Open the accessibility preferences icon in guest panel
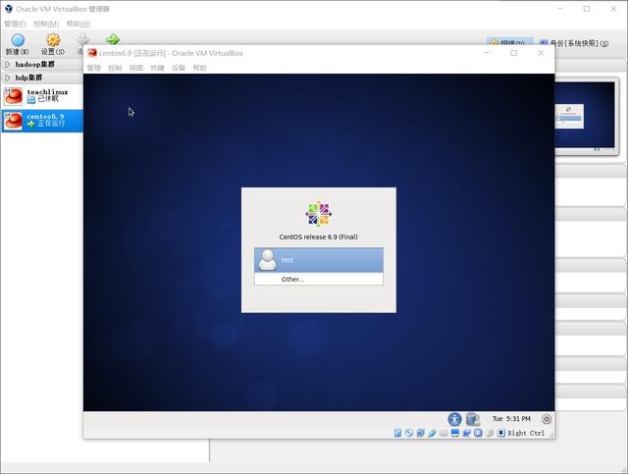This screenshot has width=628, height=474. click(x=454, y=419)
